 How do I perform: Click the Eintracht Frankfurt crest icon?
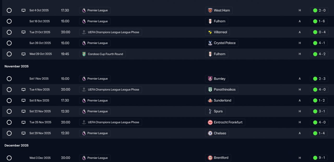click(x=210, y=122)
